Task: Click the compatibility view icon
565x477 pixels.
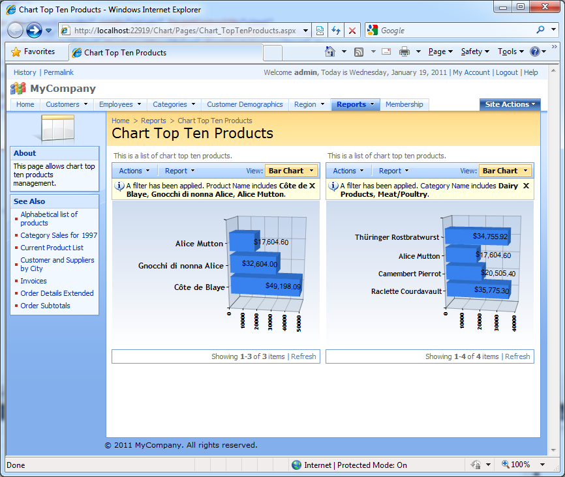Action: pos(320,31)
